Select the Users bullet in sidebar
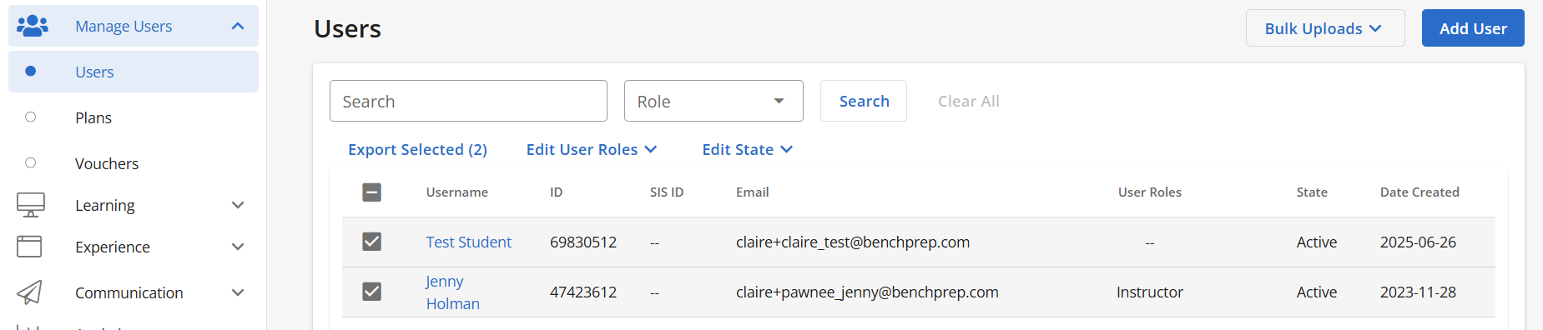 click(31, 72)
